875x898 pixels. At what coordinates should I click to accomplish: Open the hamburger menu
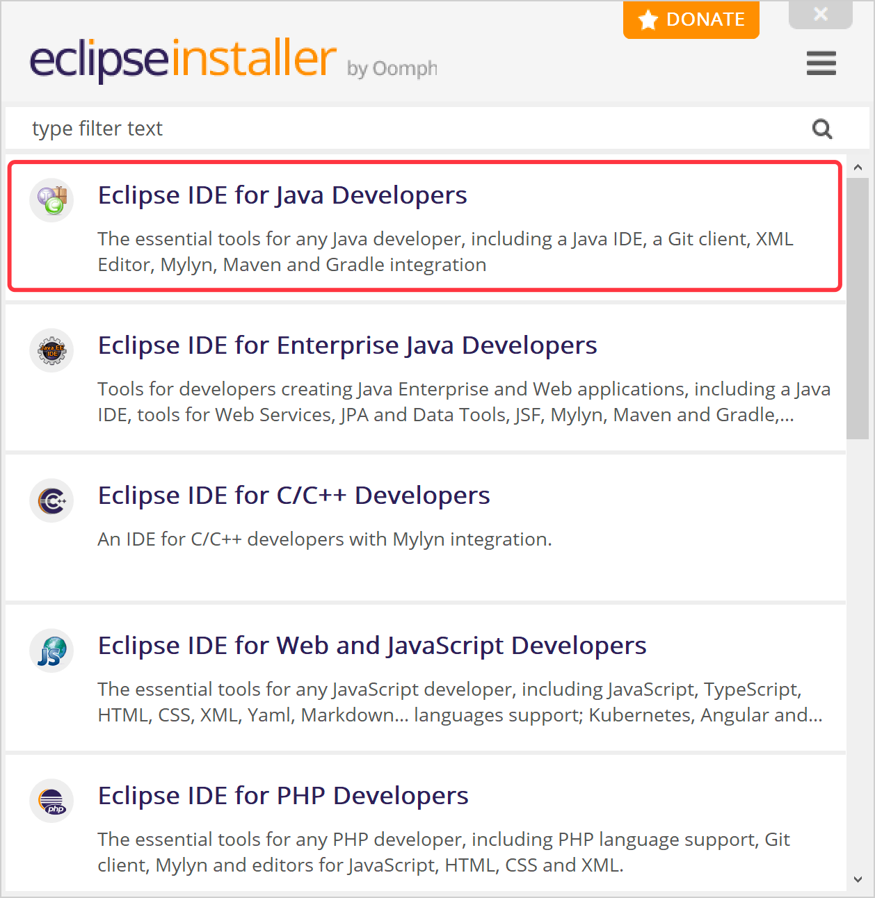click(x=821, y=63)
